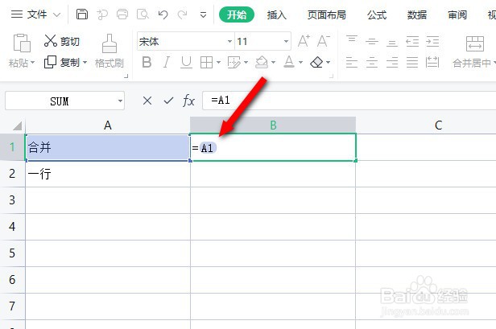Confirm formula entry with checkmark
This screenshot has height=329, width=496.
[x=168, y=101]
